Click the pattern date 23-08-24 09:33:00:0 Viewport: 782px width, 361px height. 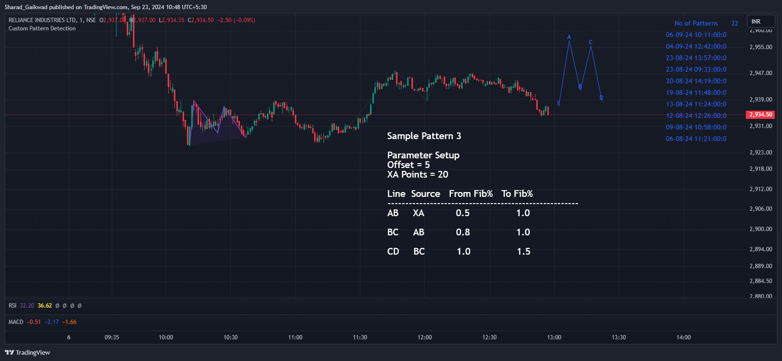point(696,69)
